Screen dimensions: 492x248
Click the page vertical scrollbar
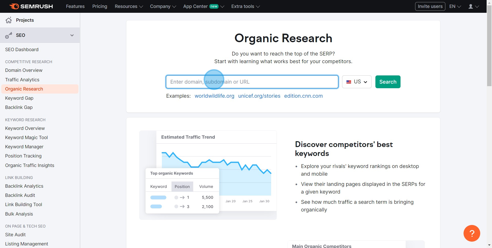click(489, 46)
